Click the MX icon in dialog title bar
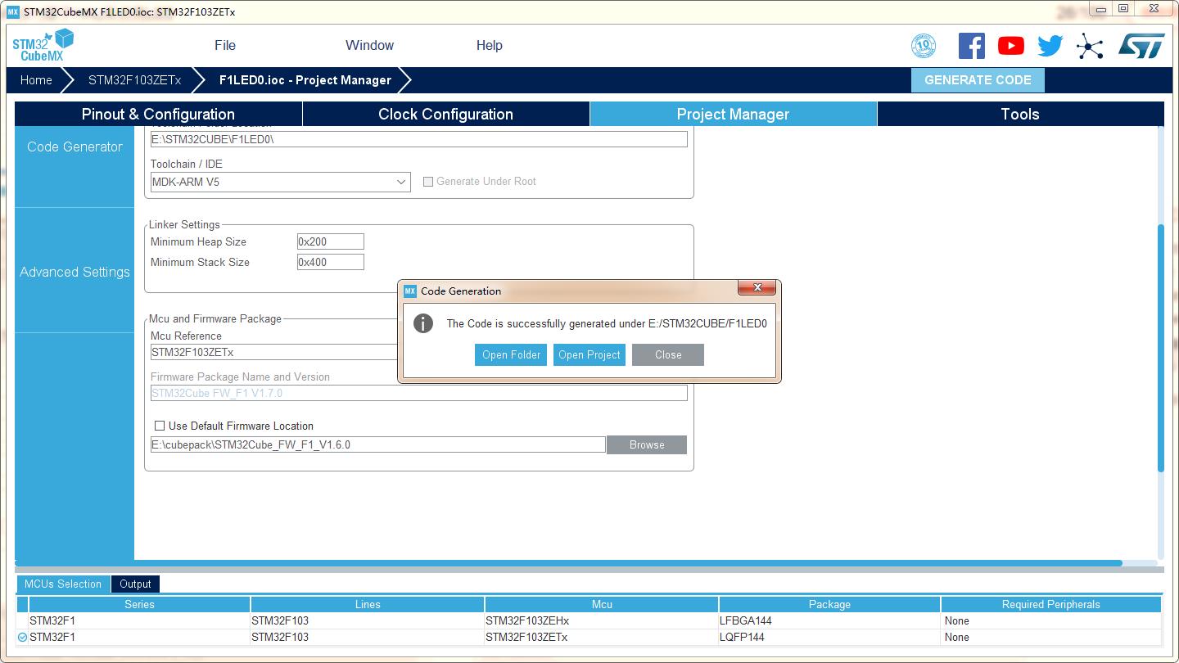The width and height of the screenshot is (1179, 663). (410, 291)
